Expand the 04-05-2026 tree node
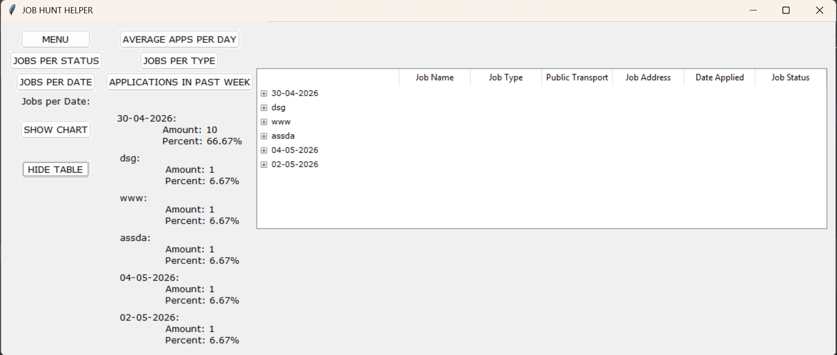Image resolution: width=837 pixels, height=355 pixels. (x=264, y=150)
